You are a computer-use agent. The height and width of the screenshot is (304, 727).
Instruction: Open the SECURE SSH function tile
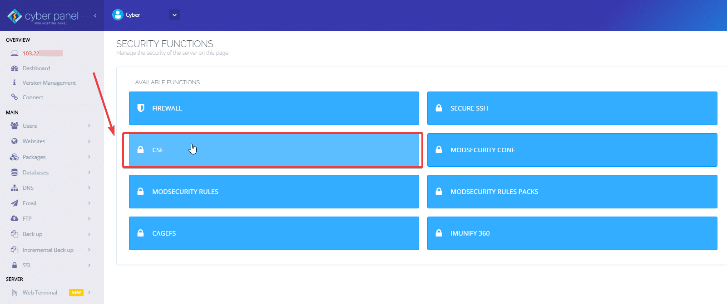[x=572, y=108]
